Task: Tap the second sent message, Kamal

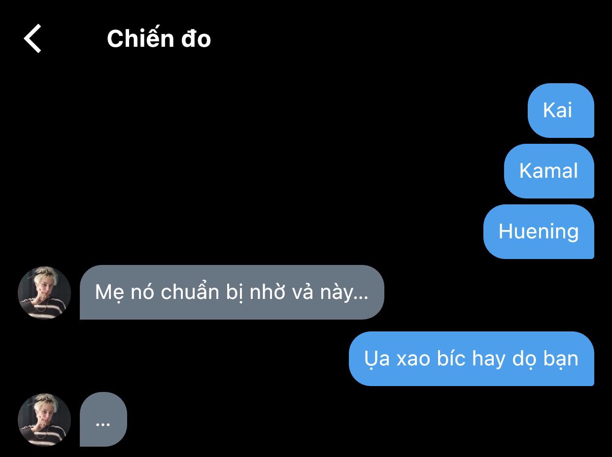Action: [549, 171]
